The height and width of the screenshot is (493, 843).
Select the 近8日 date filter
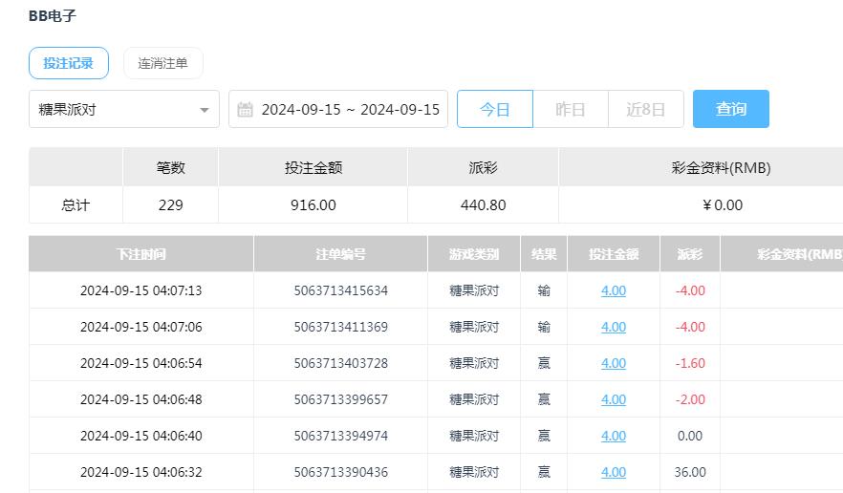[645, 109]
